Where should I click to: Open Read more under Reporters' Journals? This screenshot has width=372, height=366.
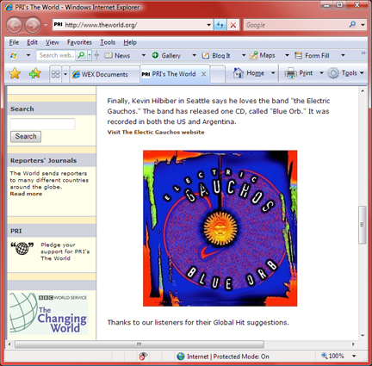(26, 194)
